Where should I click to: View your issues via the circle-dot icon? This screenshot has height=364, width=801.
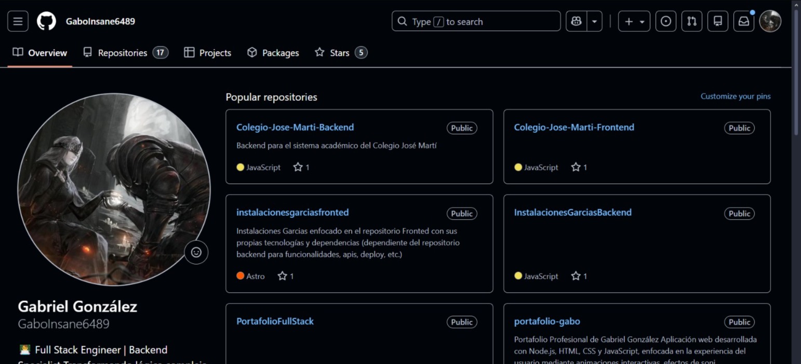[x=665, y=21]
